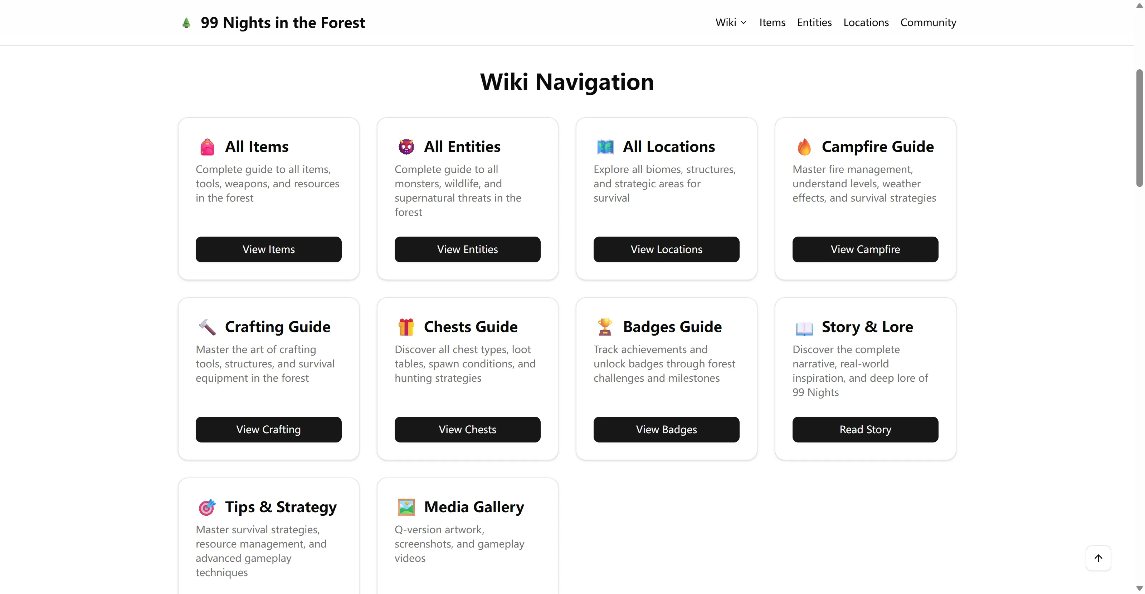Screen dimensions: 1145x594
Task: Open Community from the top navigation
Action: click(928, 23)
